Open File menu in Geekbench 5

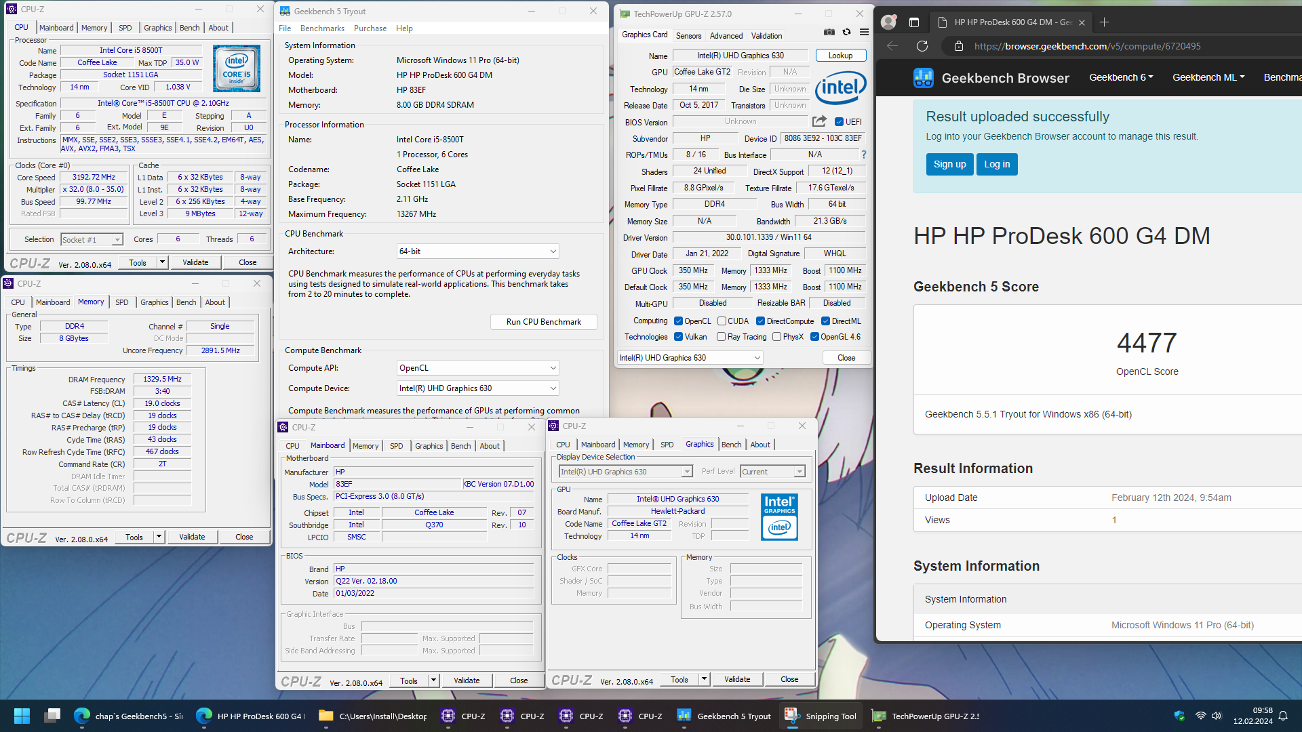tap(285, 28)
